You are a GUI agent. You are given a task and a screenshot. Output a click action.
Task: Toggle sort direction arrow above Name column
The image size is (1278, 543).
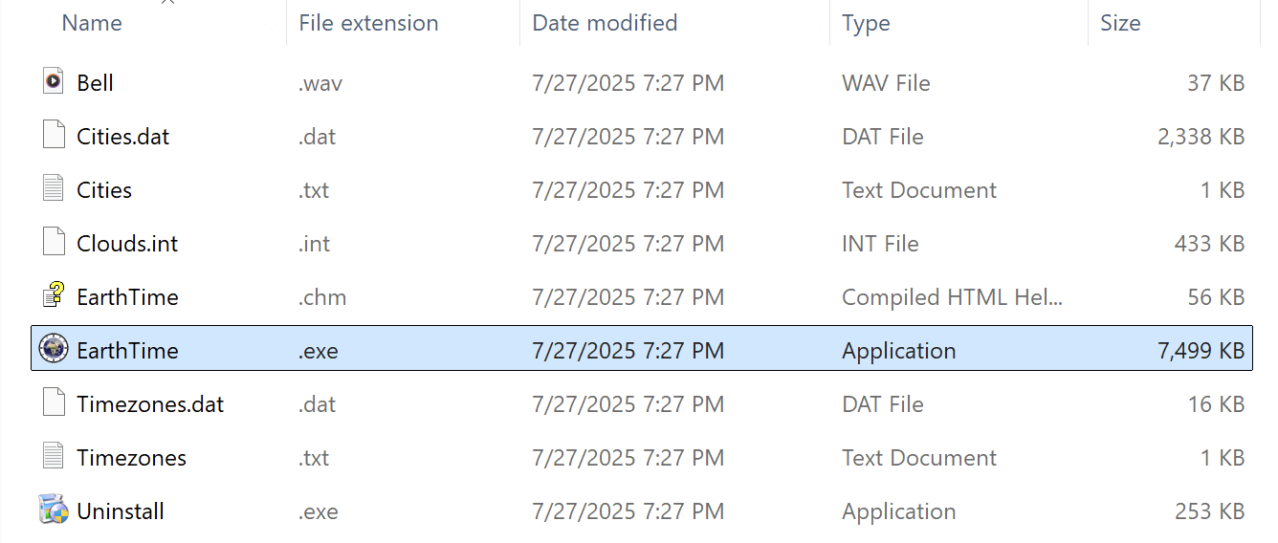tap(167, 3)
